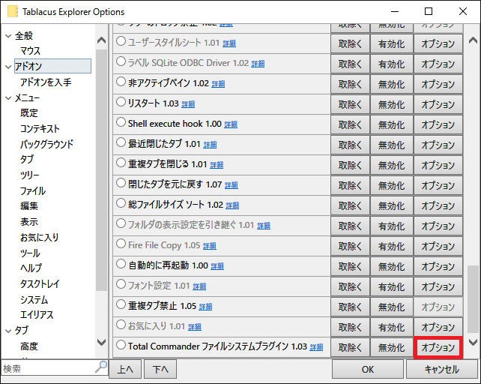Select the ユーザースタイルシート radio button

tap(121, 41)
